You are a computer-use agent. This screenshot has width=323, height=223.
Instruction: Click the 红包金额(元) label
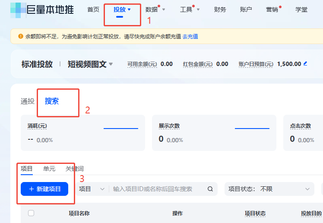point(198,64)
